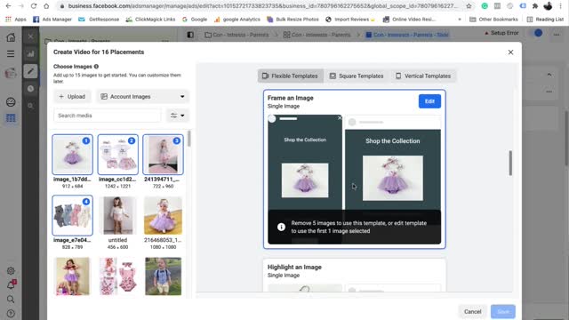Viewport: 569px width, 320px height.
Task: Open help question mark icon
Action: tap(11, 314)
